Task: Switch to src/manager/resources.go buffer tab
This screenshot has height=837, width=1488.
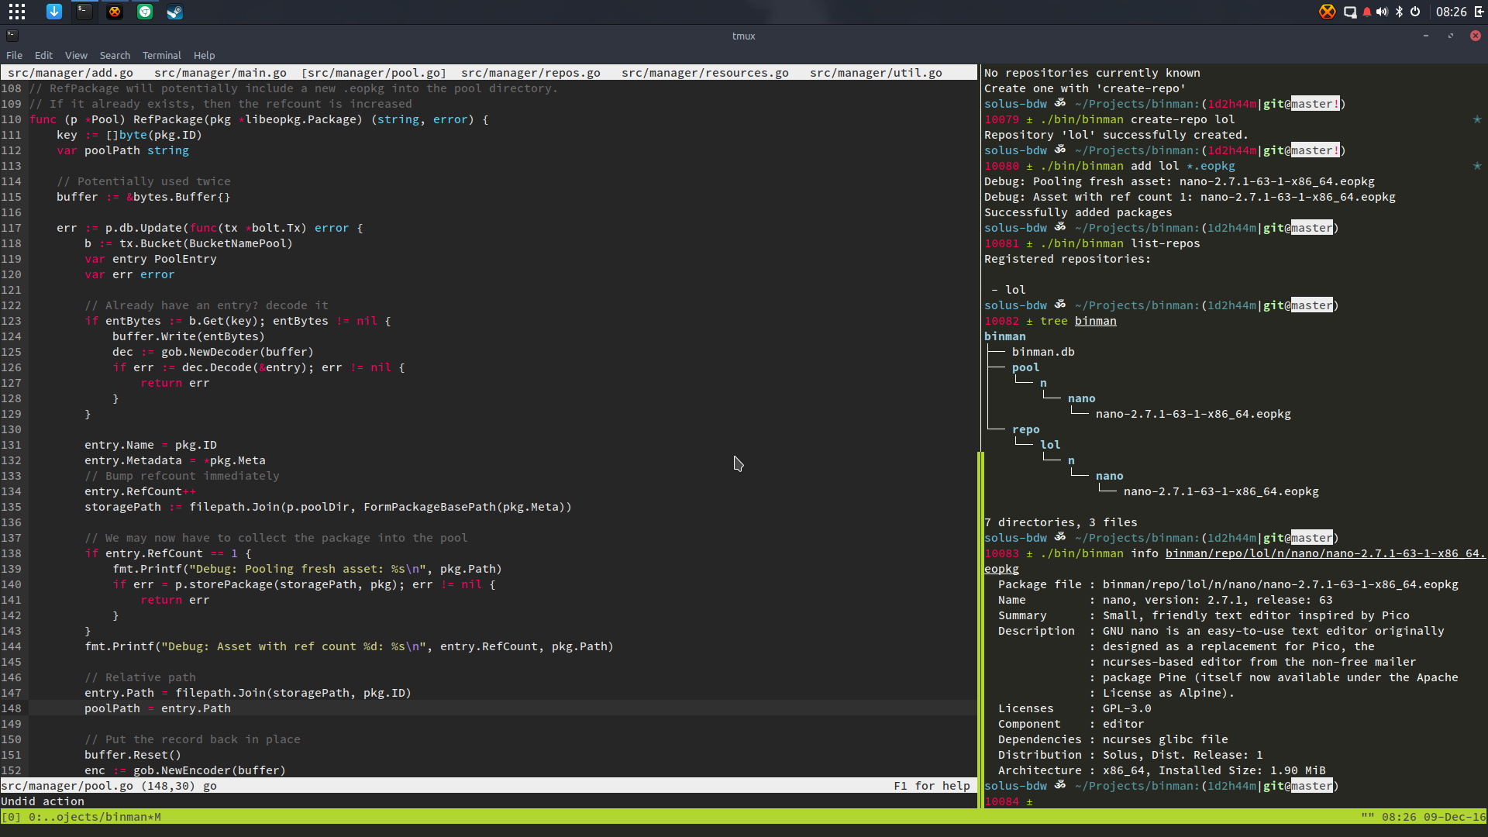Action: 705,73
